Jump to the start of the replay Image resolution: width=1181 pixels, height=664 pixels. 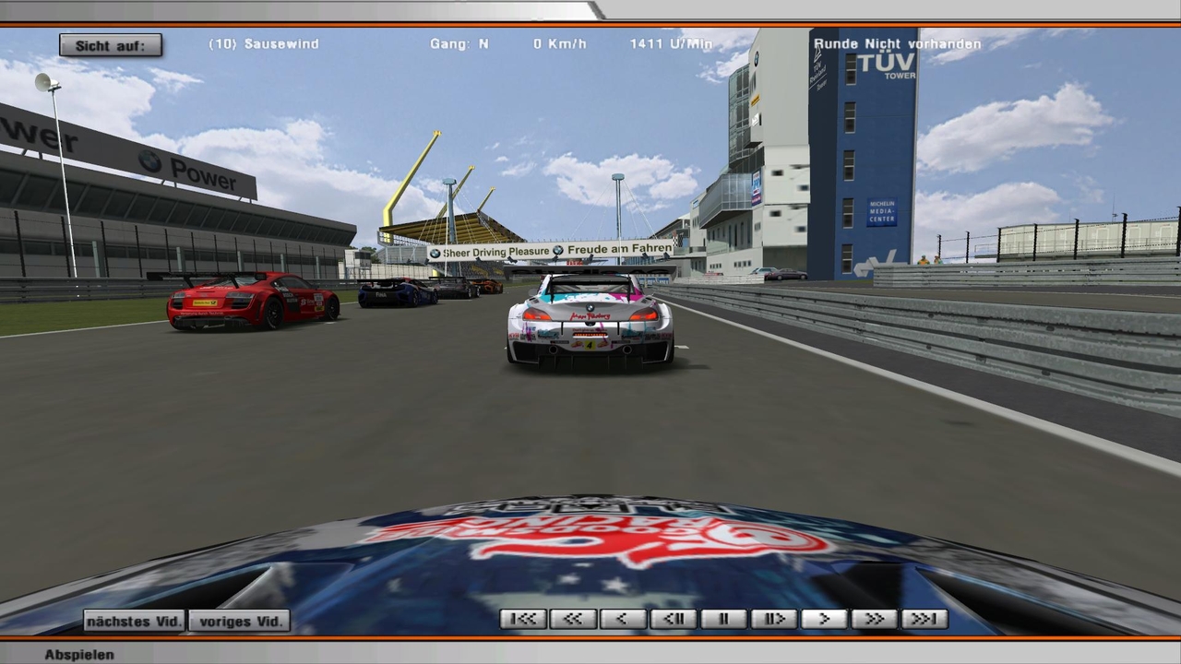523,619
